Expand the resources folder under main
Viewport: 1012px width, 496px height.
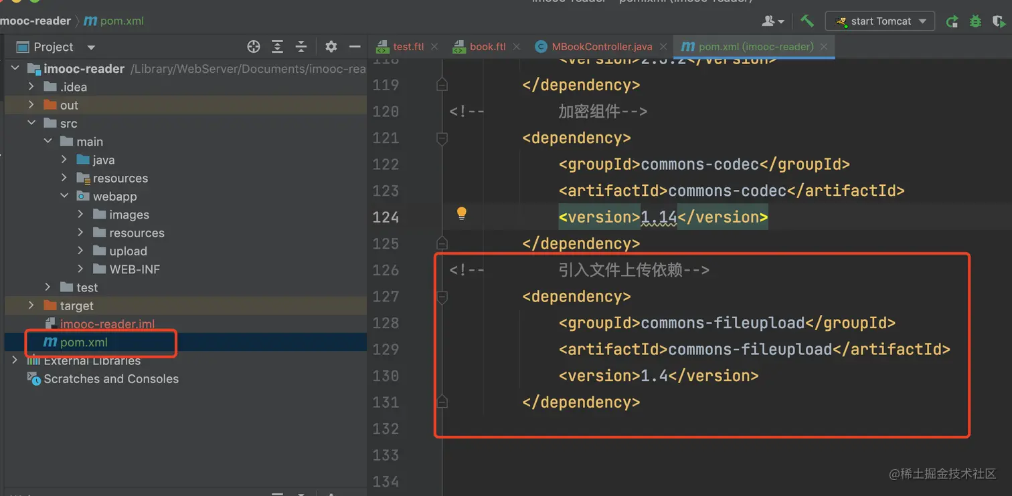pyautogui.click(x=64, y=178)
